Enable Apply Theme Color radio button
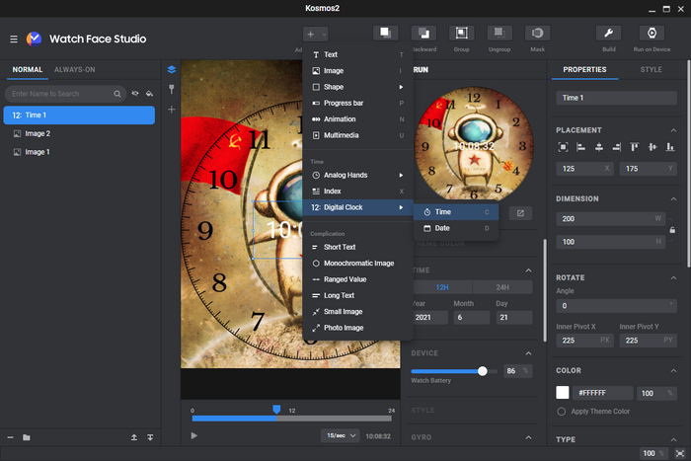 click(x=562, y=411)
